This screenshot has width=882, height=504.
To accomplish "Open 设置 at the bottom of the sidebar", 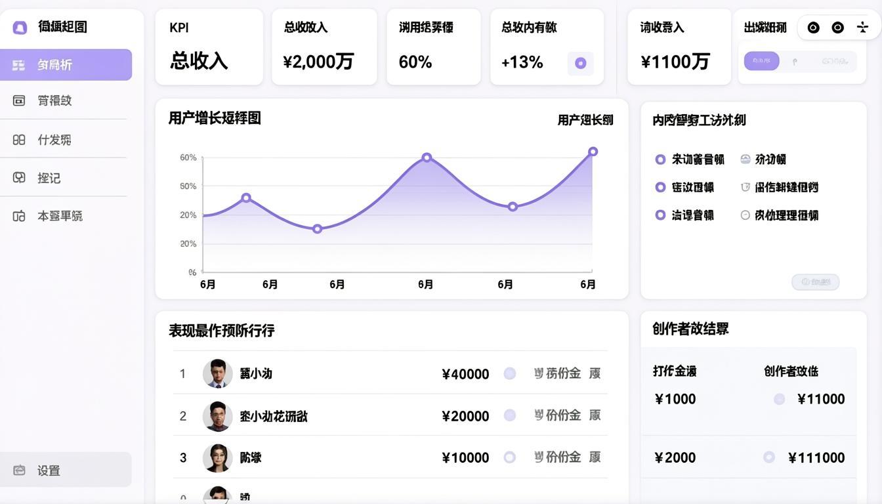I will (66, 470).
